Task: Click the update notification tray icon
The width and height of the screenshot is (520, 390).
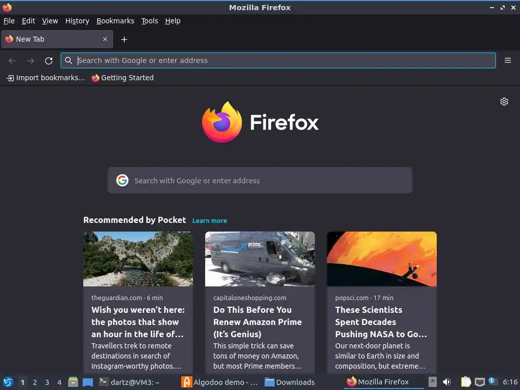Action: click(493, 381)
